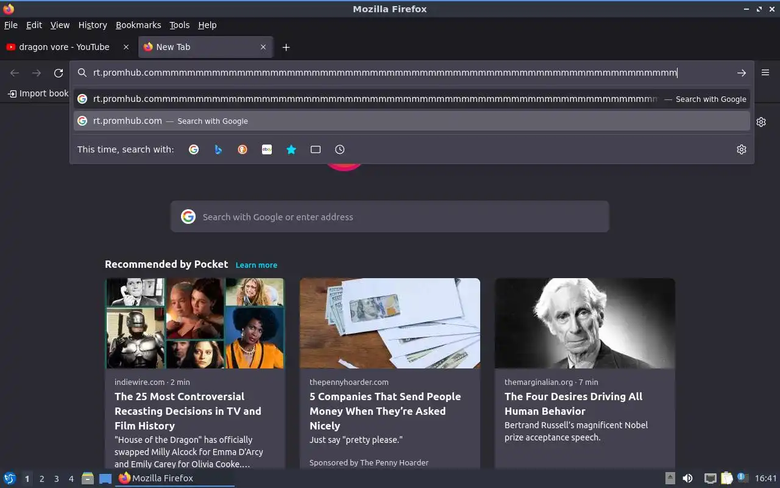Open the View menu
Image resolution: width=780 pixels, height=488 pixels.
(x=60, y=25)
